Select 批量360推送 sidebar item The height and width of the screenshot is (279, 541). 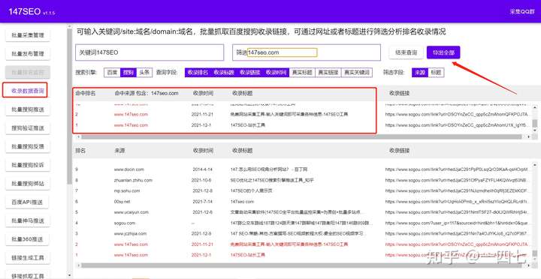(x=28, y=239)
